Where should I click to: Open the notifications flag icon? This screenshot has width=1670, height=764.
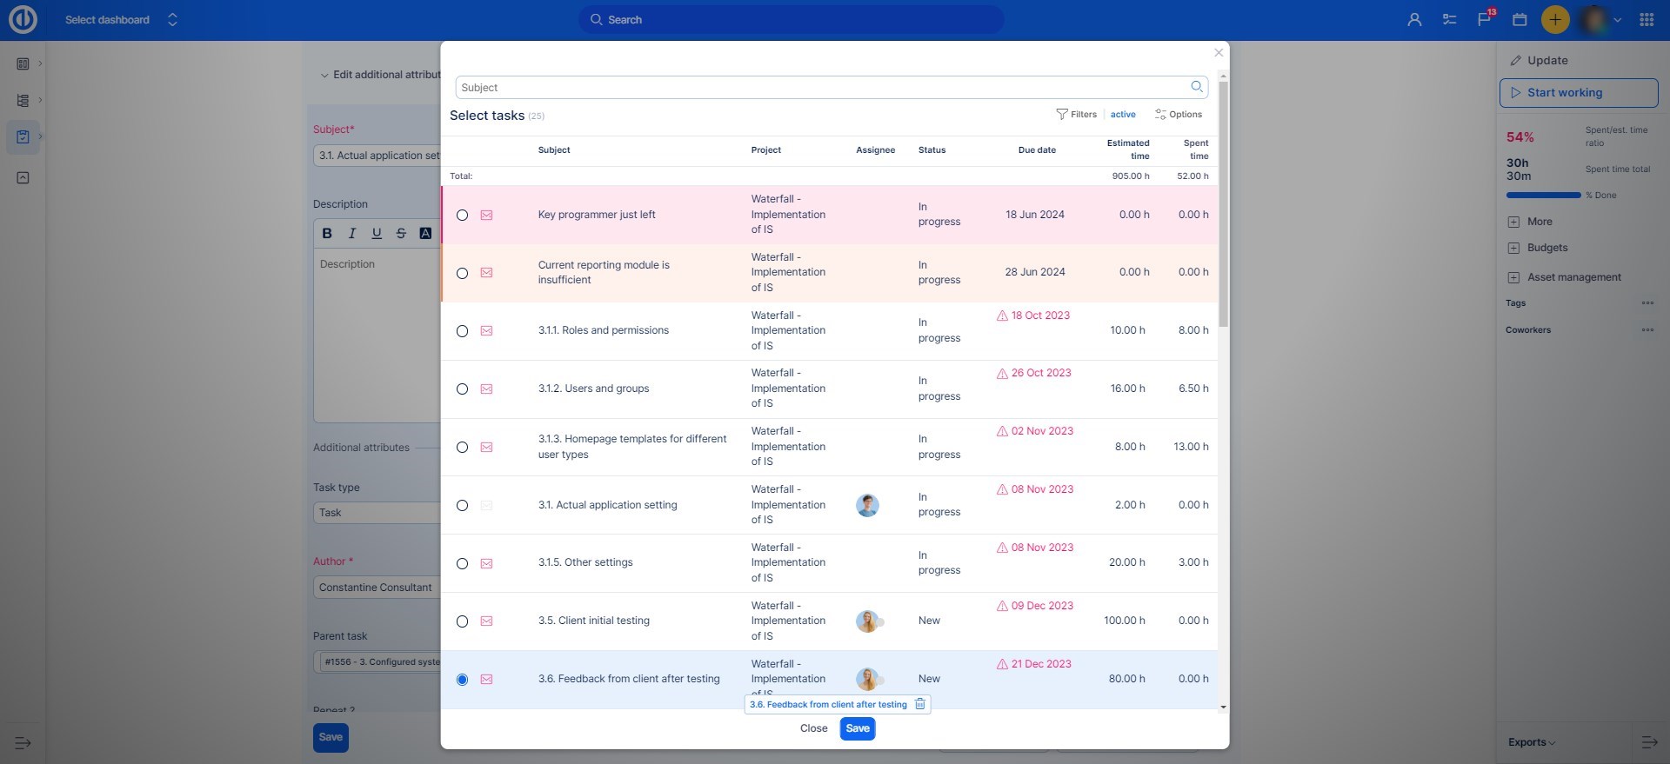tap(1485, 19)
